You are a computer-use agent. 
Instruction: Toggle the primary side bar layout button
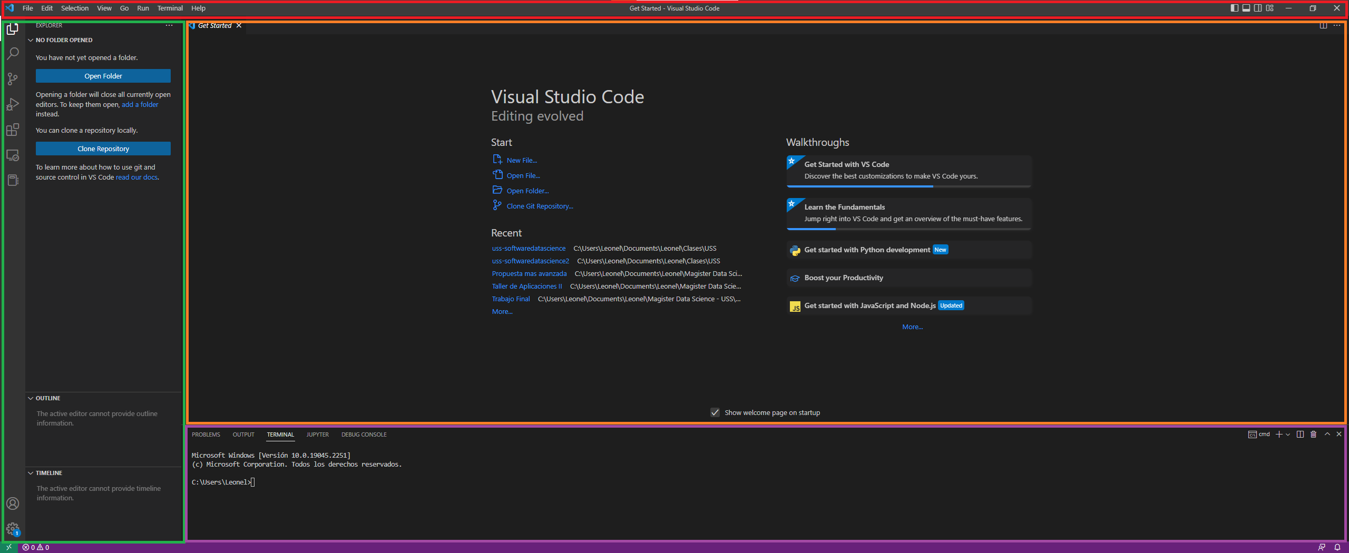click(1234, 8)
